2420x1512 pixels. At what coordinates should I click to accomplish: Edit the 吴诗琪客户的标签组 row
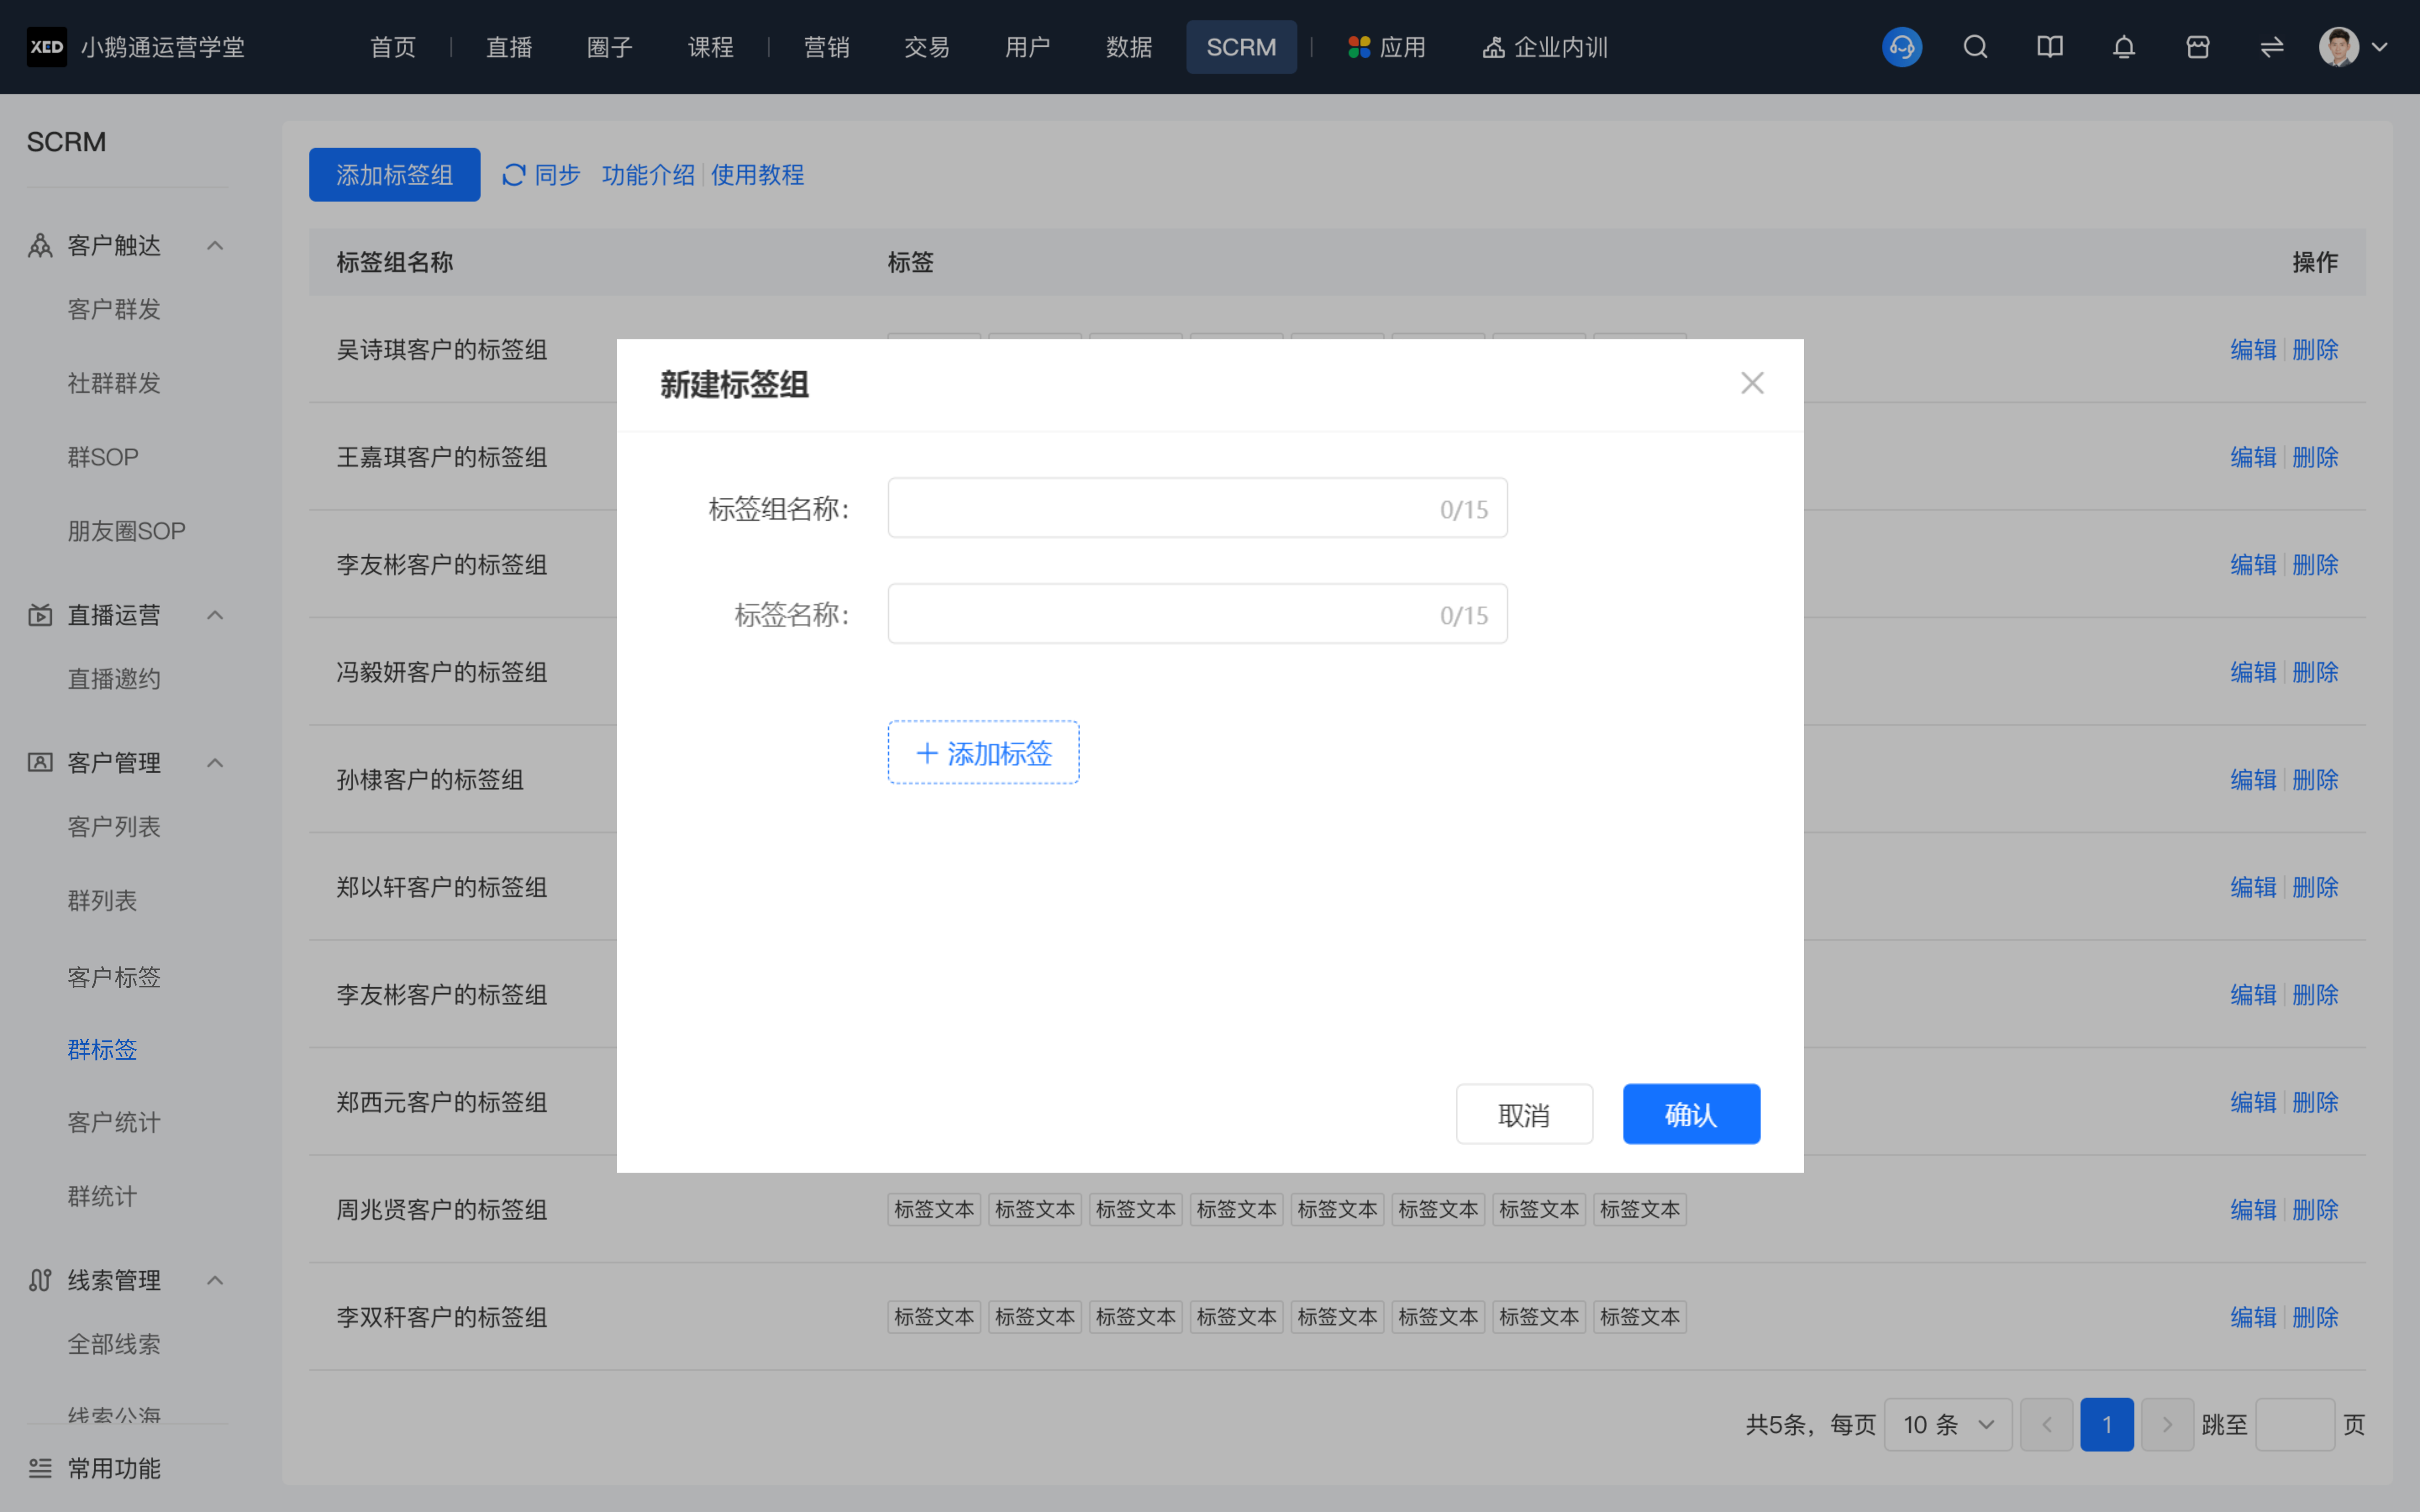click(x=2253, y=350)
